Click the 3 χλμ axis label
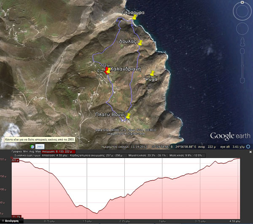 pos(162,221)
